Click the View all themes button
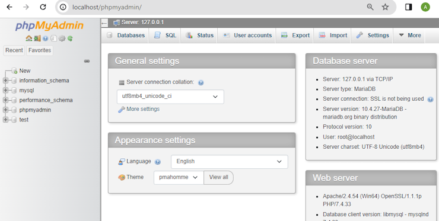Screen dimensions: 439x221 tap(218, 177)
